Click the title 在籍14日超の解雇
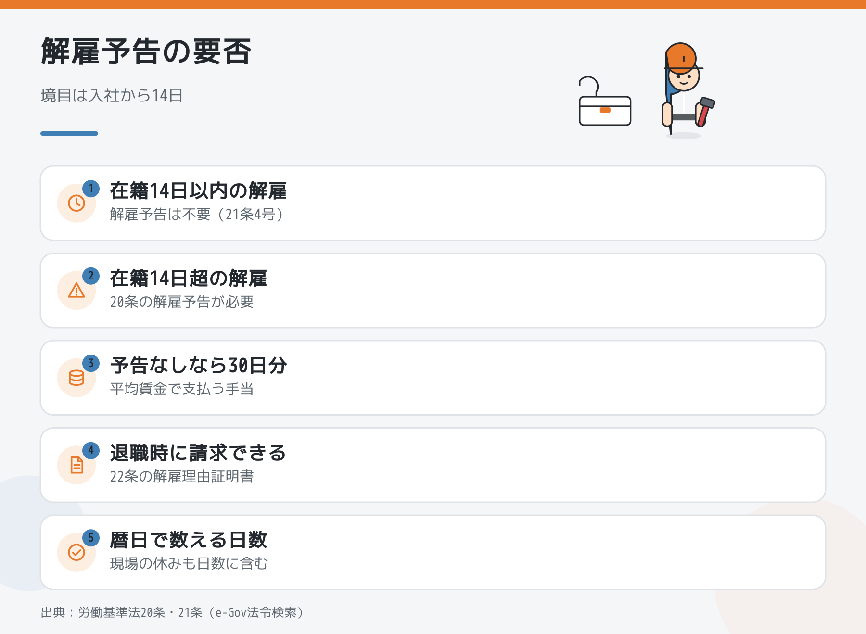The image size is (866, 634). coord(189,279)
